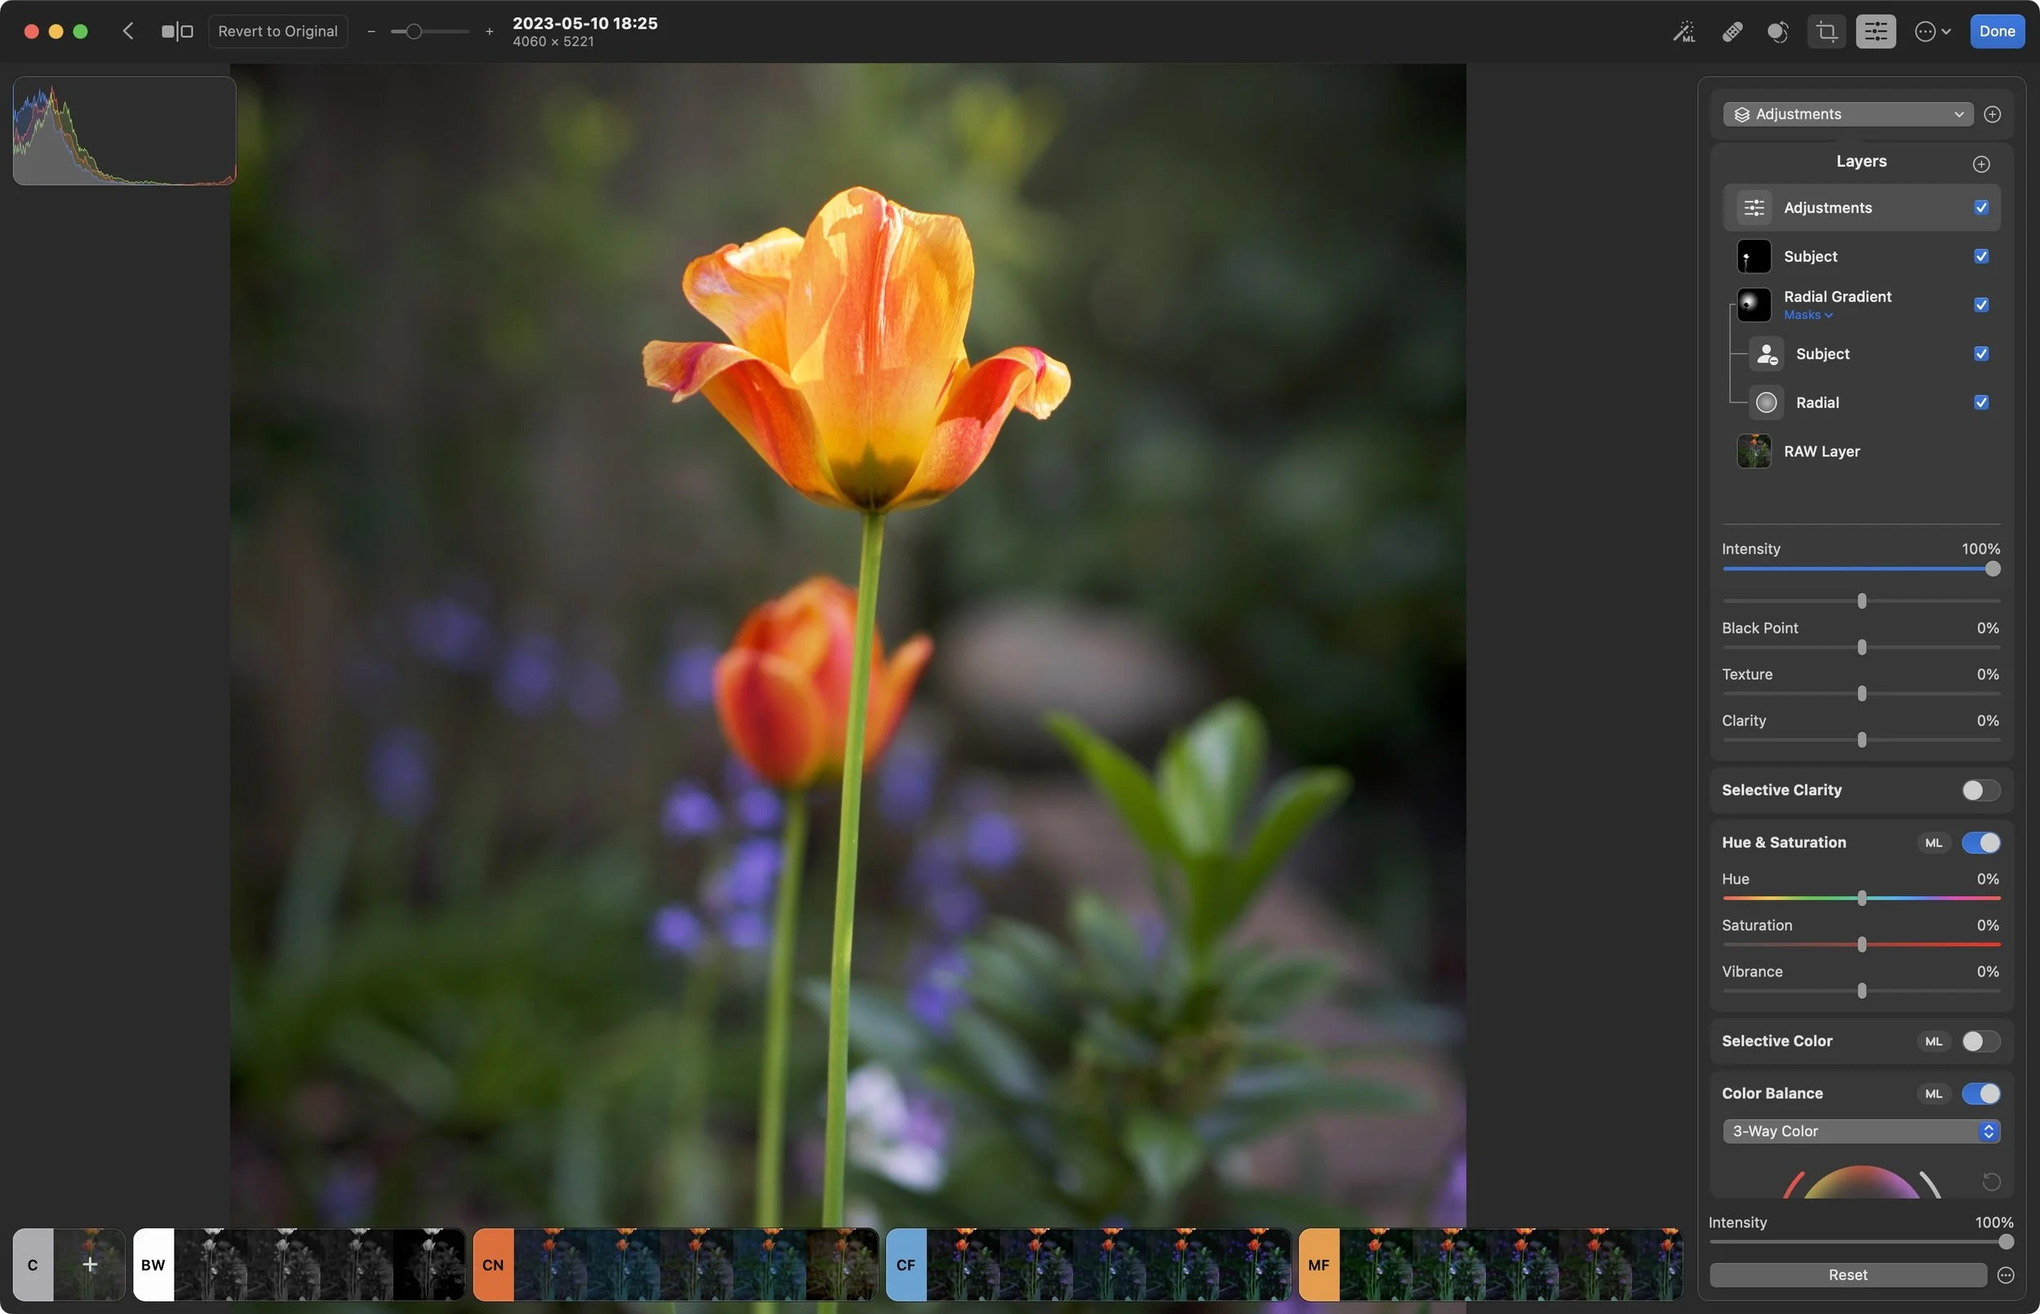This screenshot has width=2040, height=1314.
Task: Add new layer with Layers plus icon
Action: point(1980,164)
